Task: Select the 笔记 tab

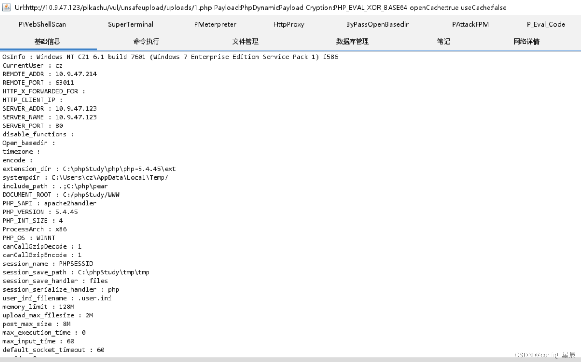Action: [443, 41]
